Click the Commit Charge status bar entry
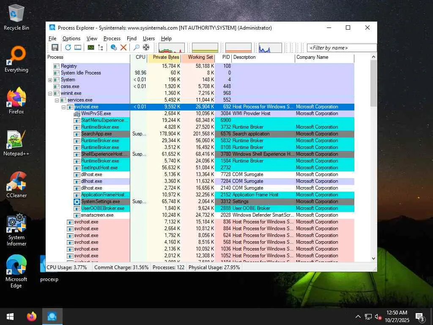The height and width of the screenshot is (325, 433). click(x=121, y=267)
